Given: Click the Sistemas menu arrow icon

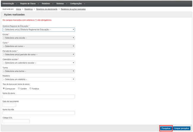Looking at the screenshot, I should [x=67, y=4].
